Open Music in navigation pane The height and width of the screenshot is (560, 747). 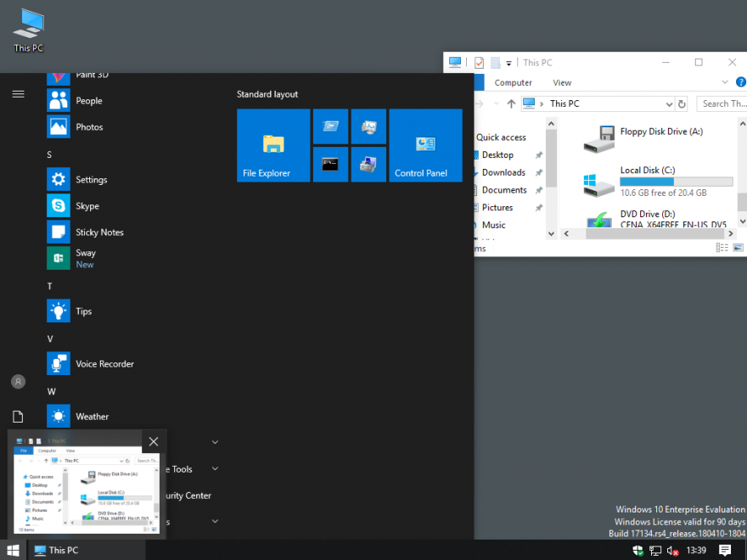[493, 225]
